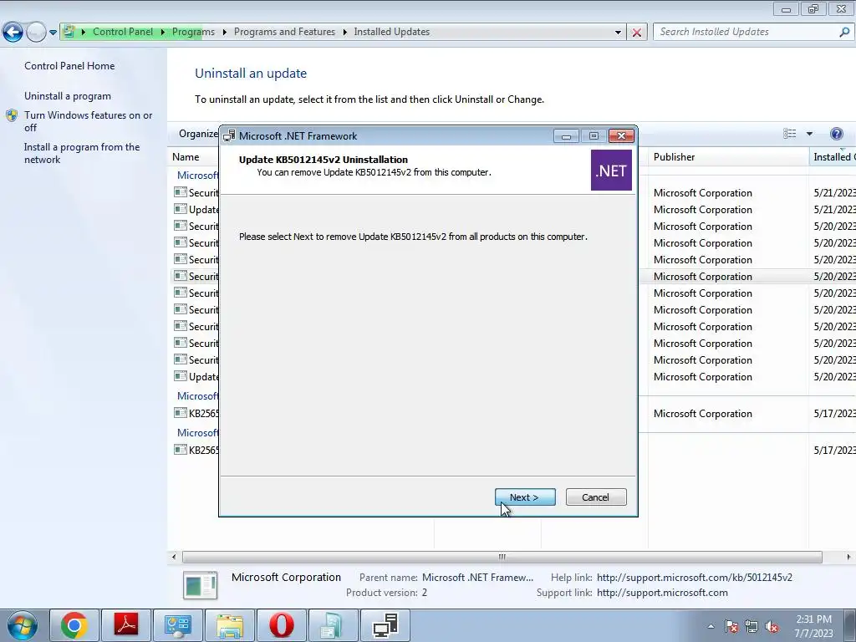Click the red X stop loading button
The image size is (856, 642).
pyautogui.click(x=636, y=33)
